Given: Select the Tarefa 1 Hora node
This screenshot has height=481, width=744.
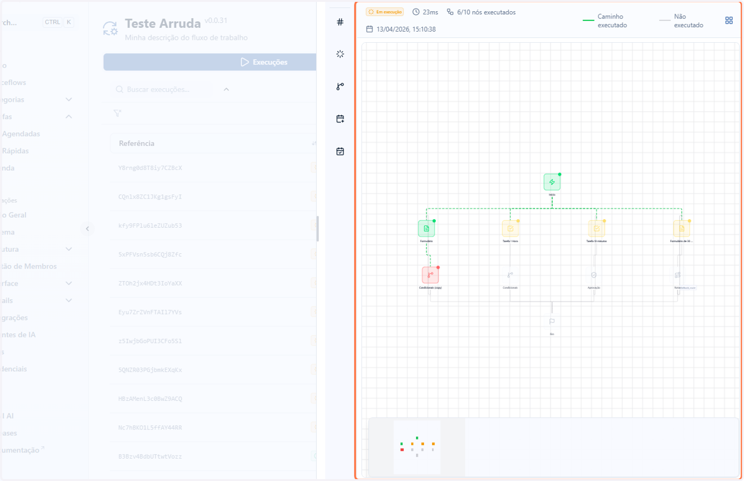Looking at the screenshot, I should pos(510,228).
